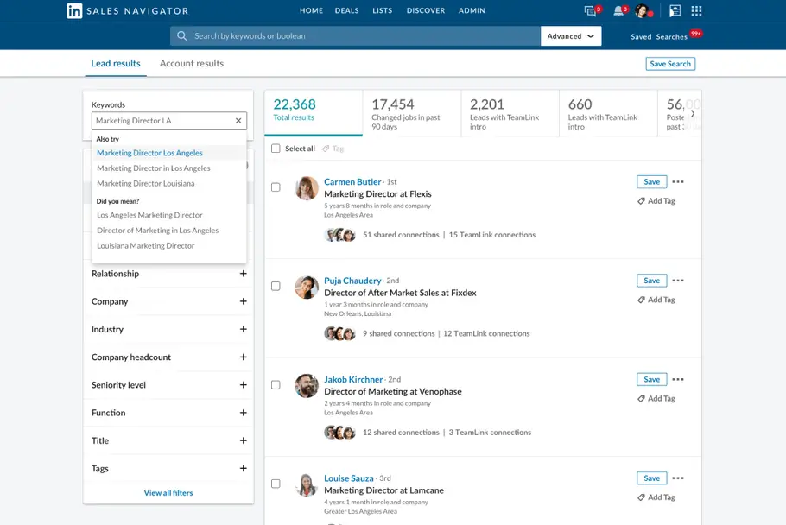Switch to the Account results tab

tap(192, 63)
